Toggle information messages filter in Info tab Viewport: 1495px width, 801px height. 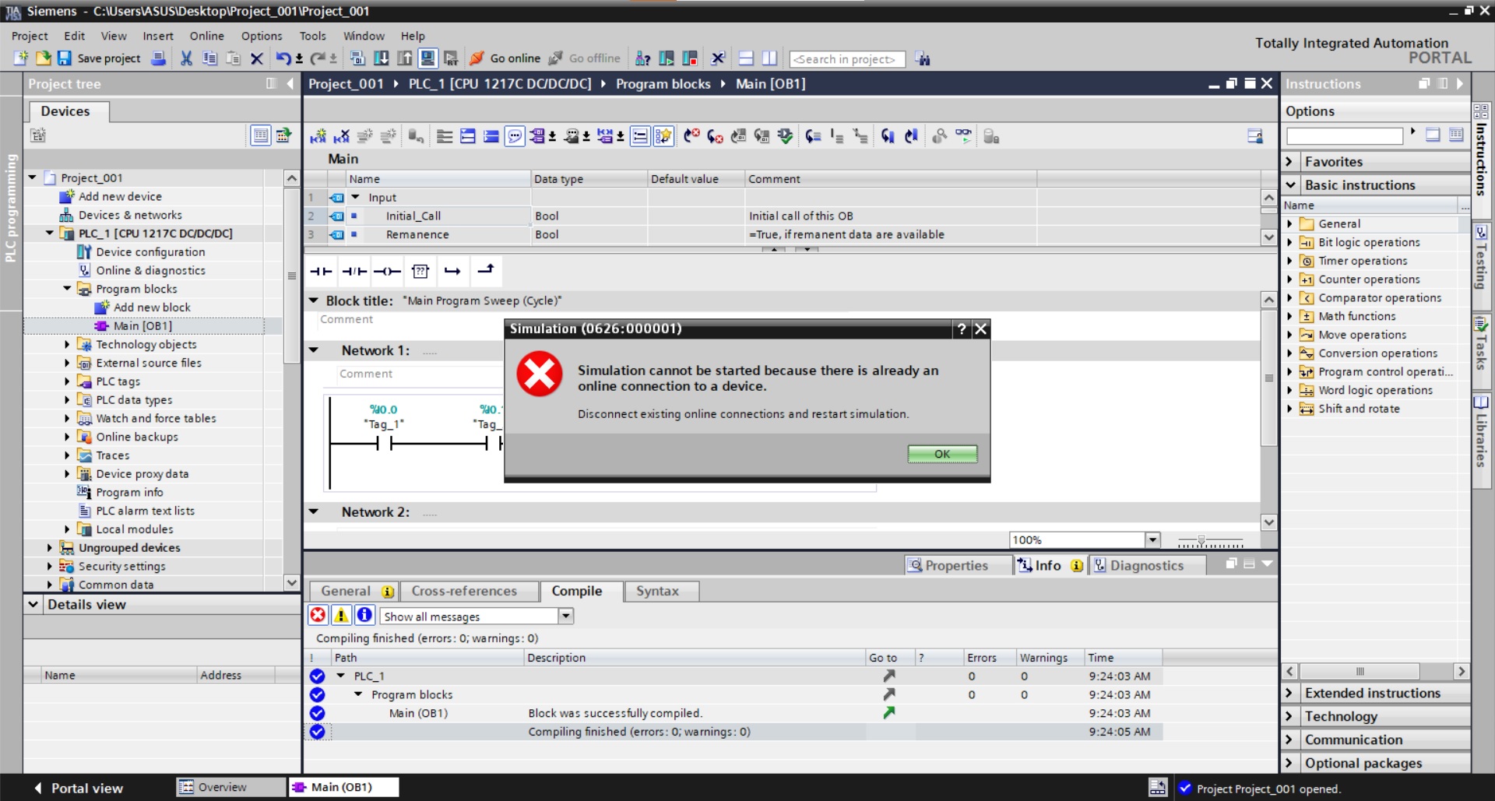(364, 616)
